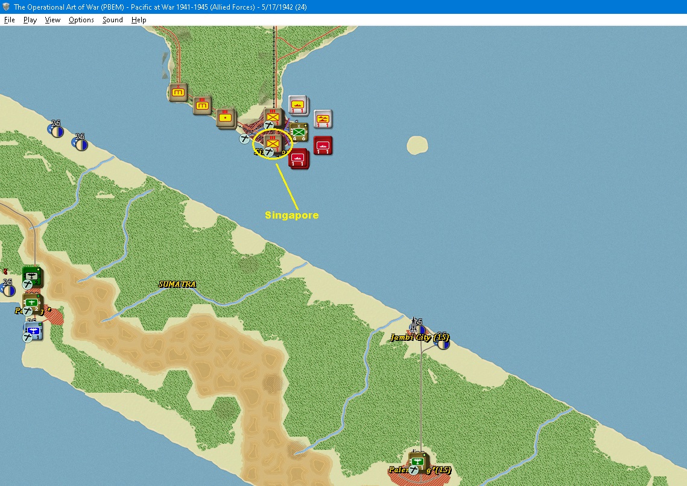Open the File menu
Image resolution: width=687 pixels, height=486 pixels.
tap(9, 20)
